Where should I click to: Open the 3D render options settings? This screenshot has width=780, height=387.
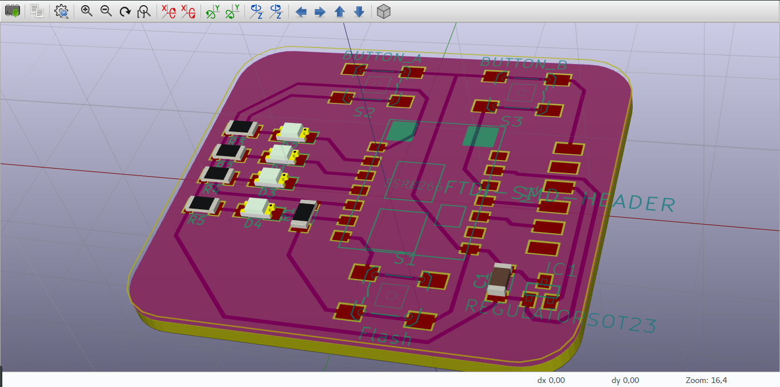(x=62, y=11)
